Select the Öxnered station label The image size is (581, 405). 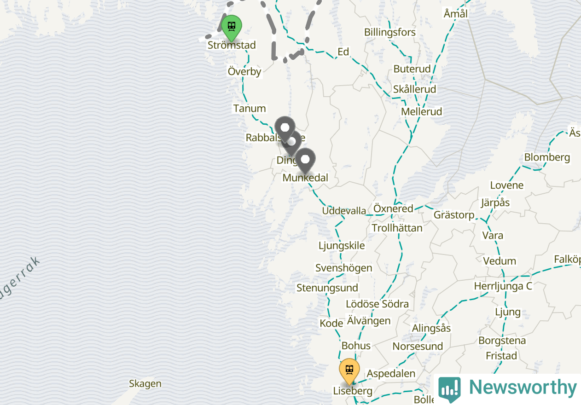(x=393, y=208)
